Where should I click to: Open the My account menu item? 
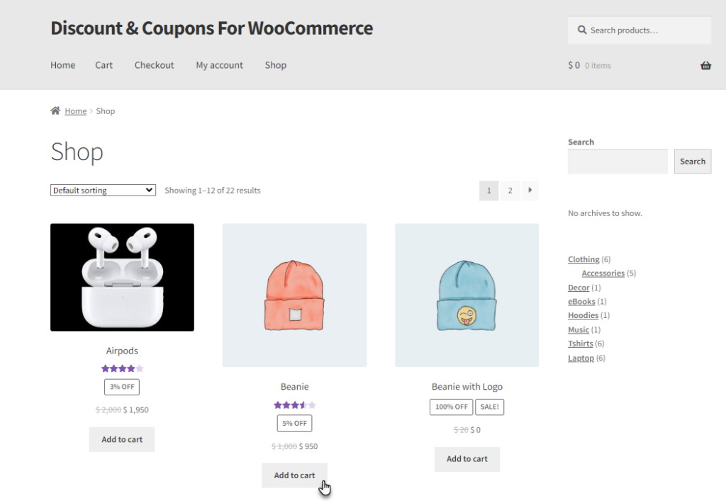tap(220, 65)
